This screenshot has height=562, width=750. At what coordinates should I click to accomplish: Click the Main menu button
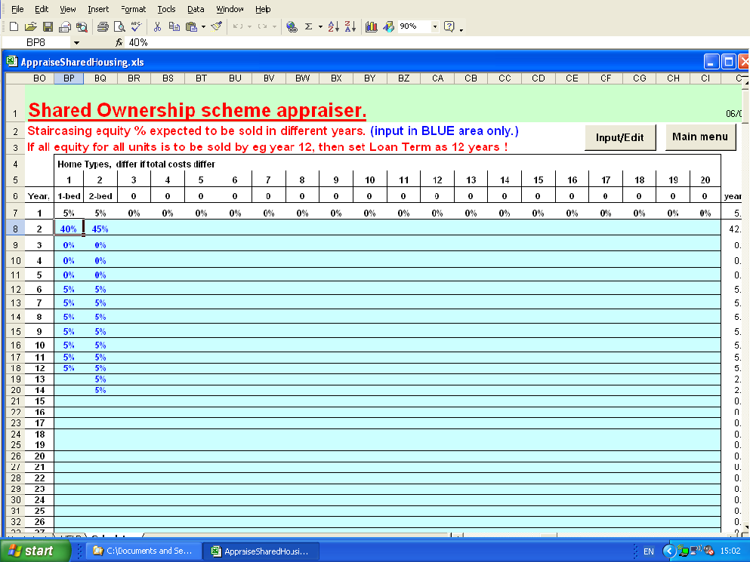point(700,137)
